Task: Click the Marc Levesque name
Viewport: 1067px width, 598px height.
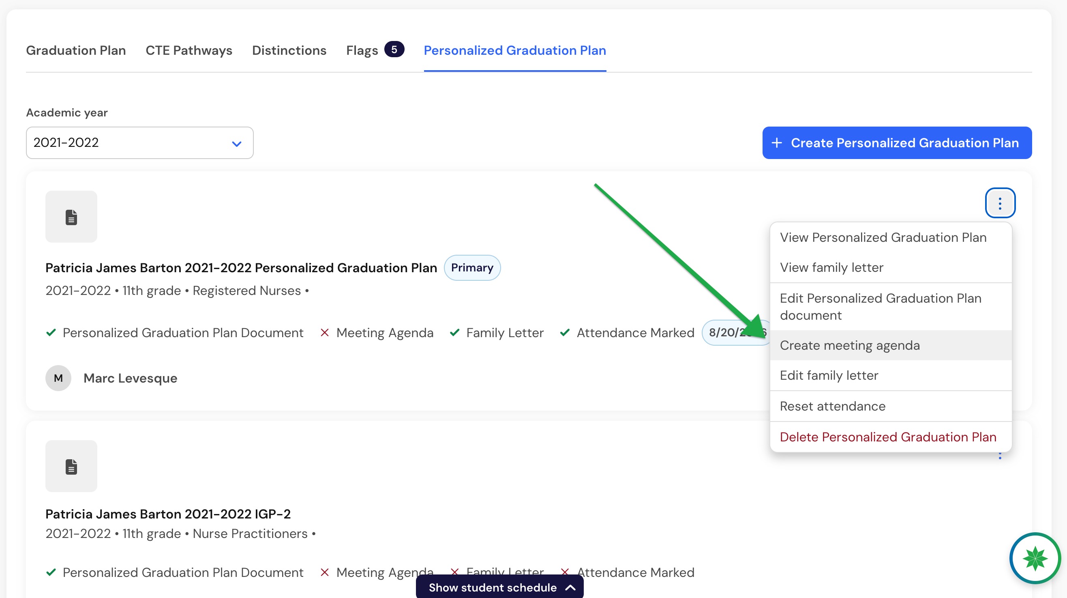Action: pyautogui.click(x=131, y=379)
